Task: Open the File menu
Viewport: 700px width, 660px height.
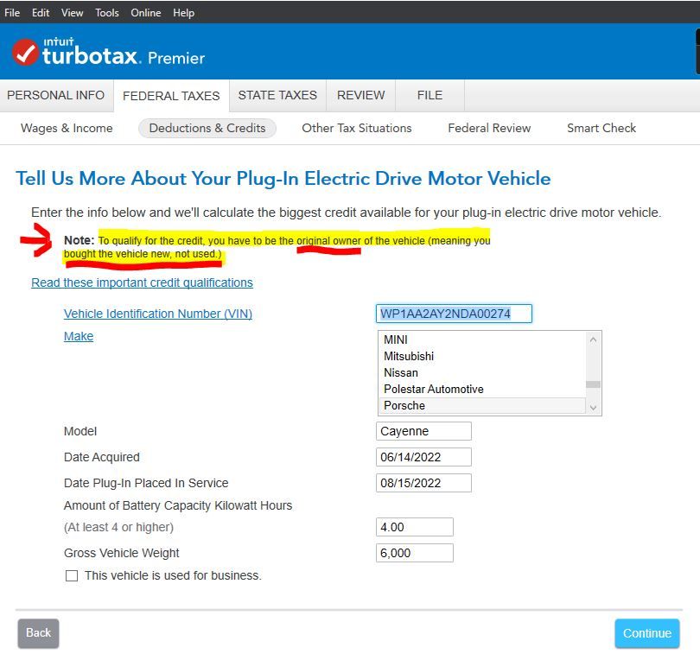Action: [x=12, y=12]
